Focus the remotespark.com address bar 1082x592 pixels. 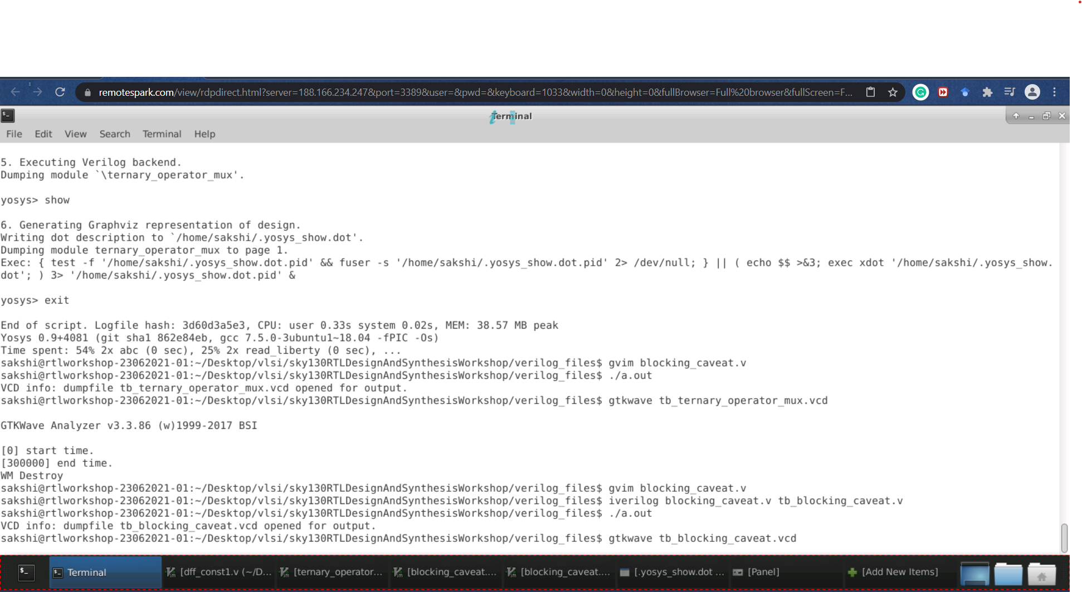tap(475, 92)
